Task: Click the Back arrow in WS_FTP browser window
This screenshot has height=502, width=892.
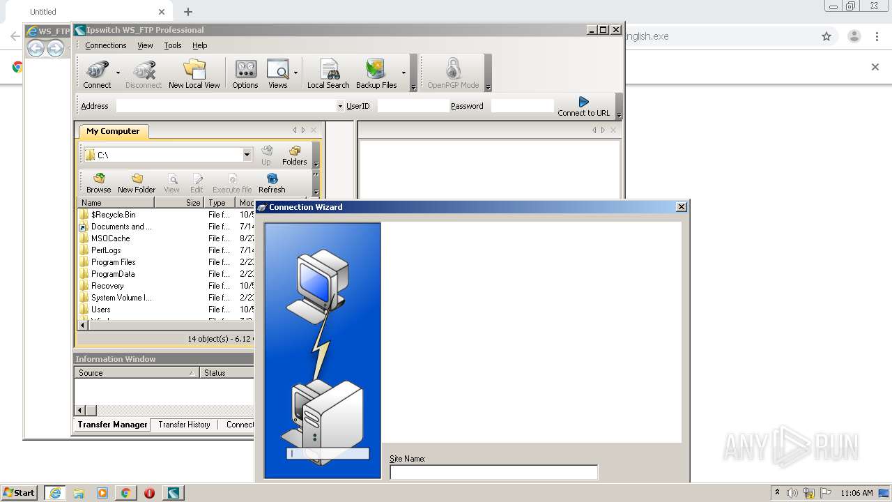Action: [x=36, y=48]
